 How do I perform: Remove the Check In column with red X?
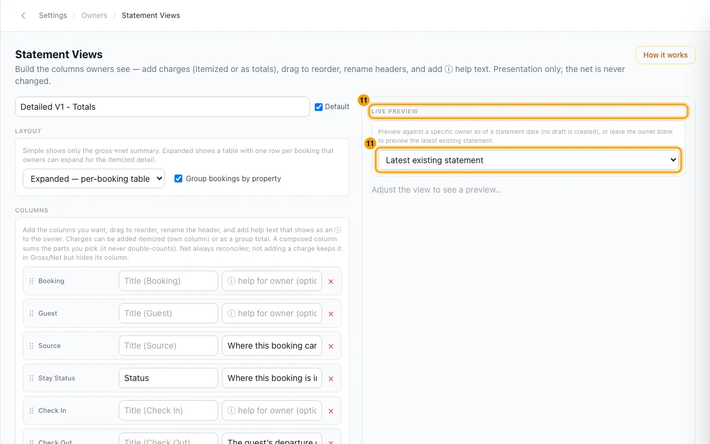tap(331, 411)
